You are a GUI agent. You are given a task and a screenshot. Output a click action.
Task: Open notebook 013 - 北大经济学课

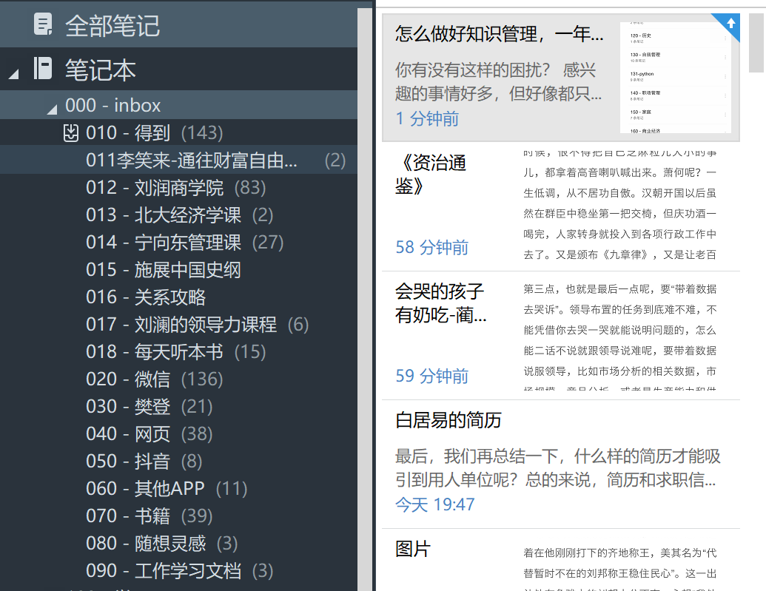coord(179,215)
